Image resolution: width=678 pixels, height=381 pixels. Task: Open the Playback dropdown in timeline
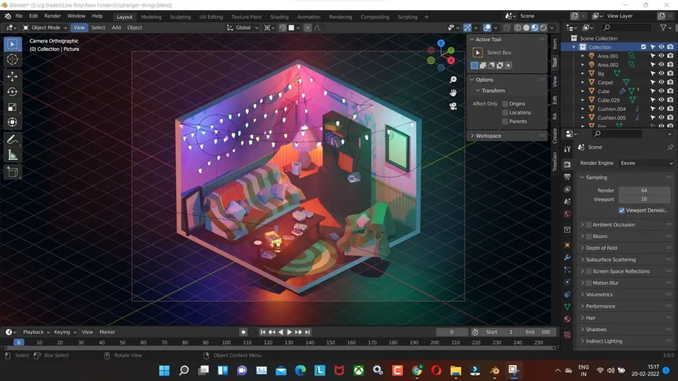coord(36,332)
